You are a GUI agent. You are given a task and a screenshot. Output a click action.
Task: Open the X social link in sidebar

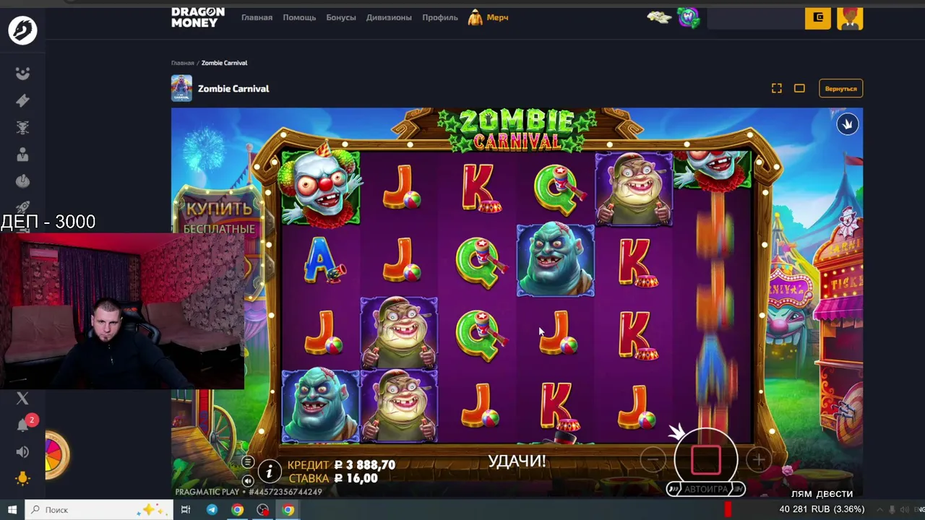click(22, 398)
